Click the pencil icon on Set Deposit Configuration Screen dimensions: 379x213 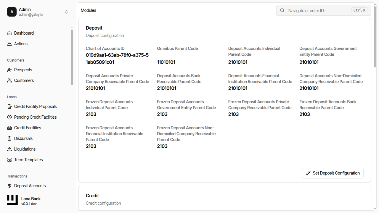coord(308,173)
